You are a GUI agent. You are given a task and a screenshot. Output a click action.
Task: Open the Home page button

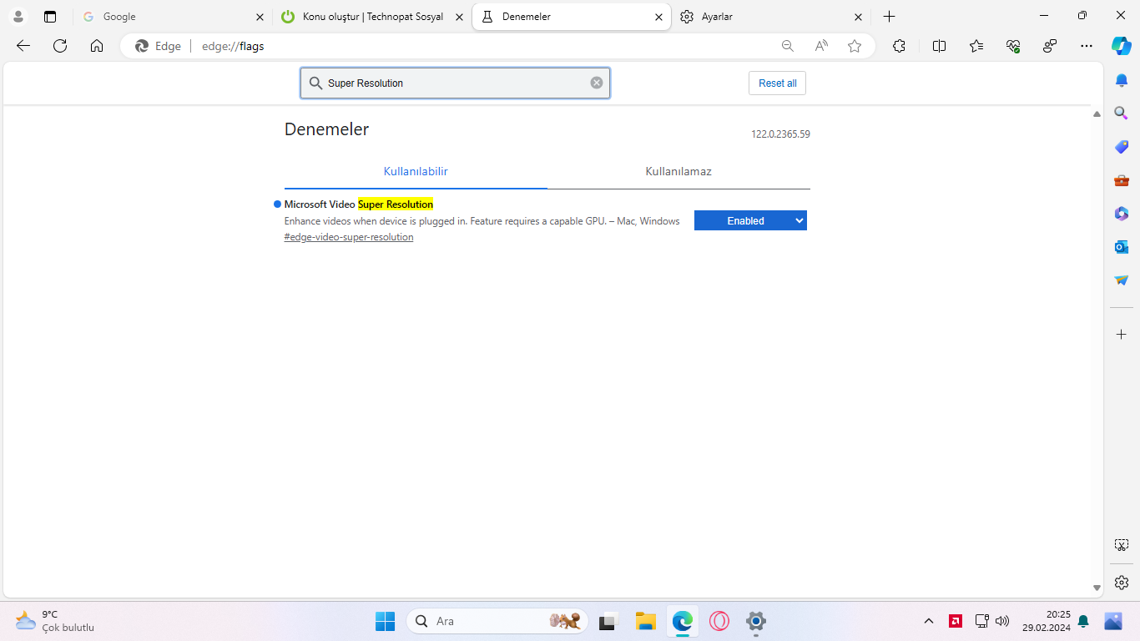97,46
